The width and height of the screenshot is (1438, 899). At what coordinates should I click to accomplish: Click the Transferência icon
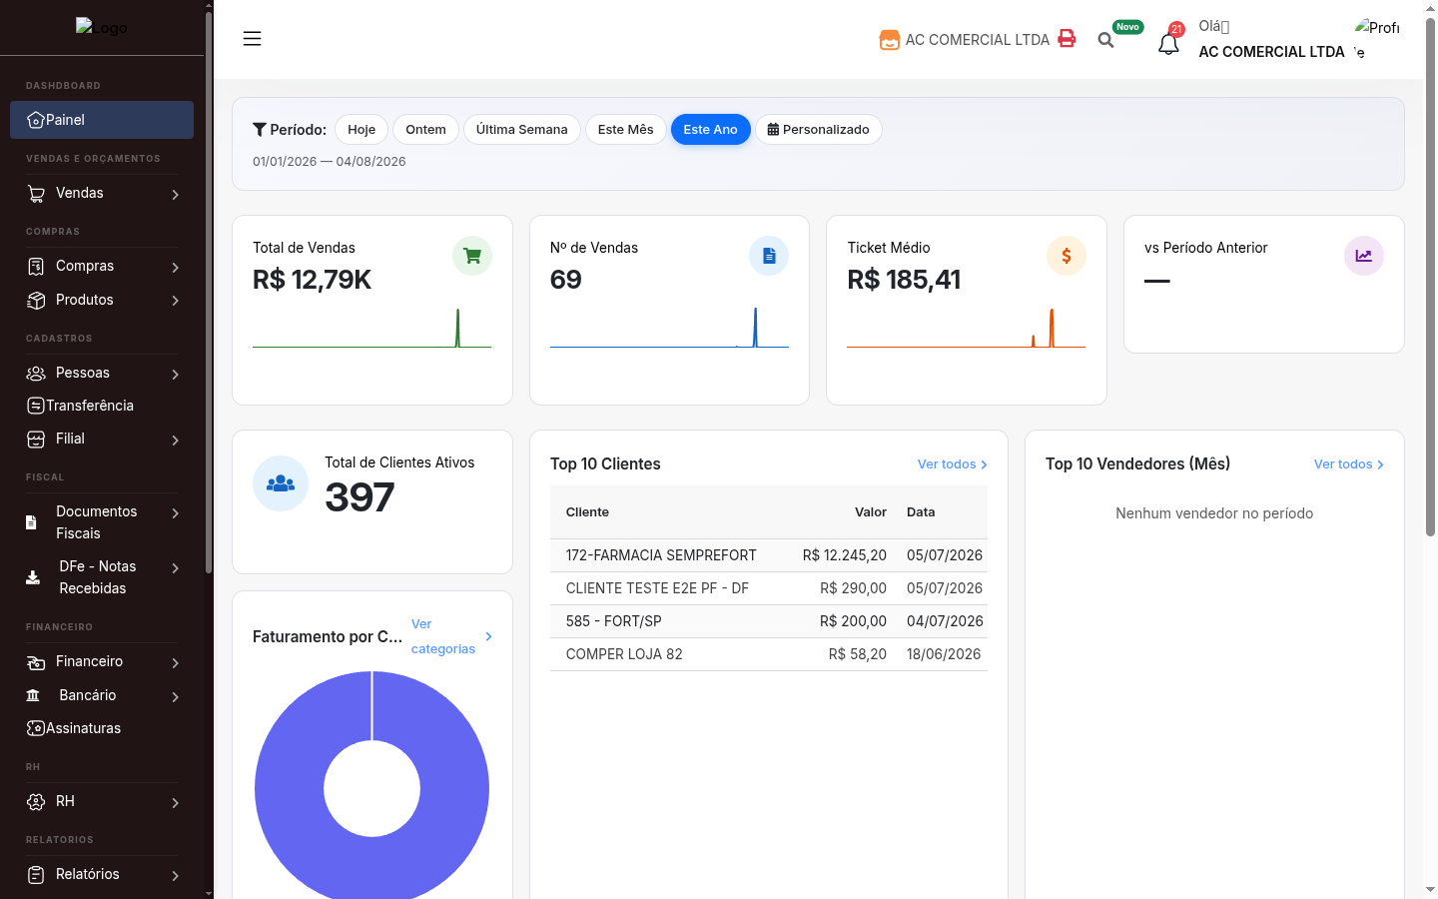[36, 406]
